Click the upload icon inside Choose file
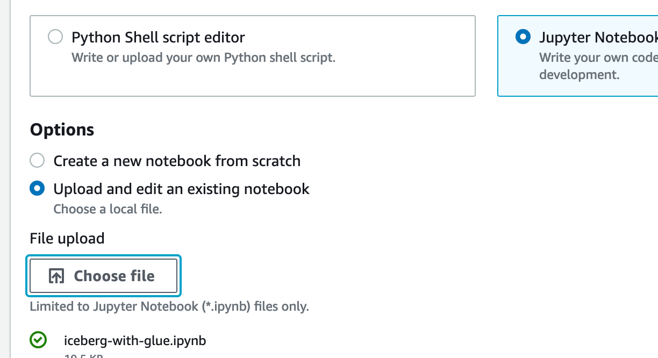 56,276
